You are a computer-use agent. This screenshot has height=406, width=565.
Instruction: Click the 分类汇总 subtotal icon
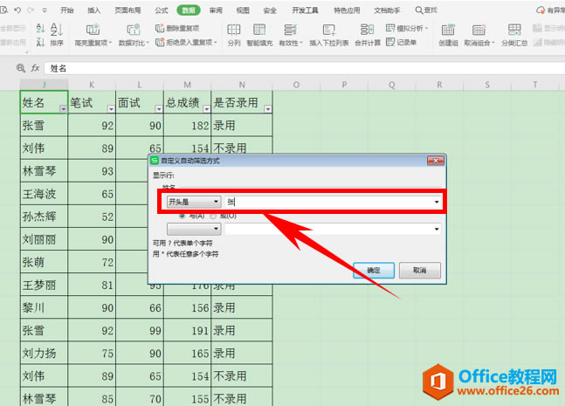[x=514, y=30]
